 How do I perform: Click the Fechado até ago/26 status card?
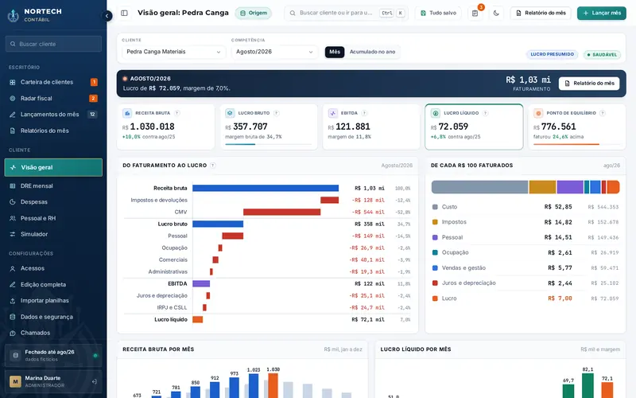point(53,355)
